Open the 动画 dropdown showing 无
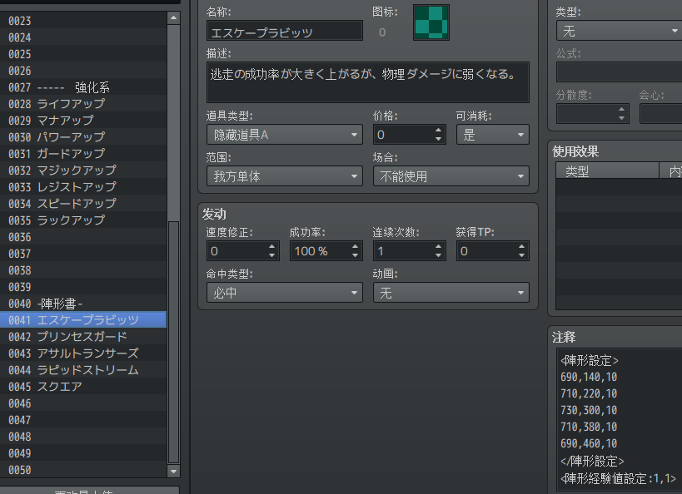The height and width of the screenshot is (494, 682). (x=451, y=293)
